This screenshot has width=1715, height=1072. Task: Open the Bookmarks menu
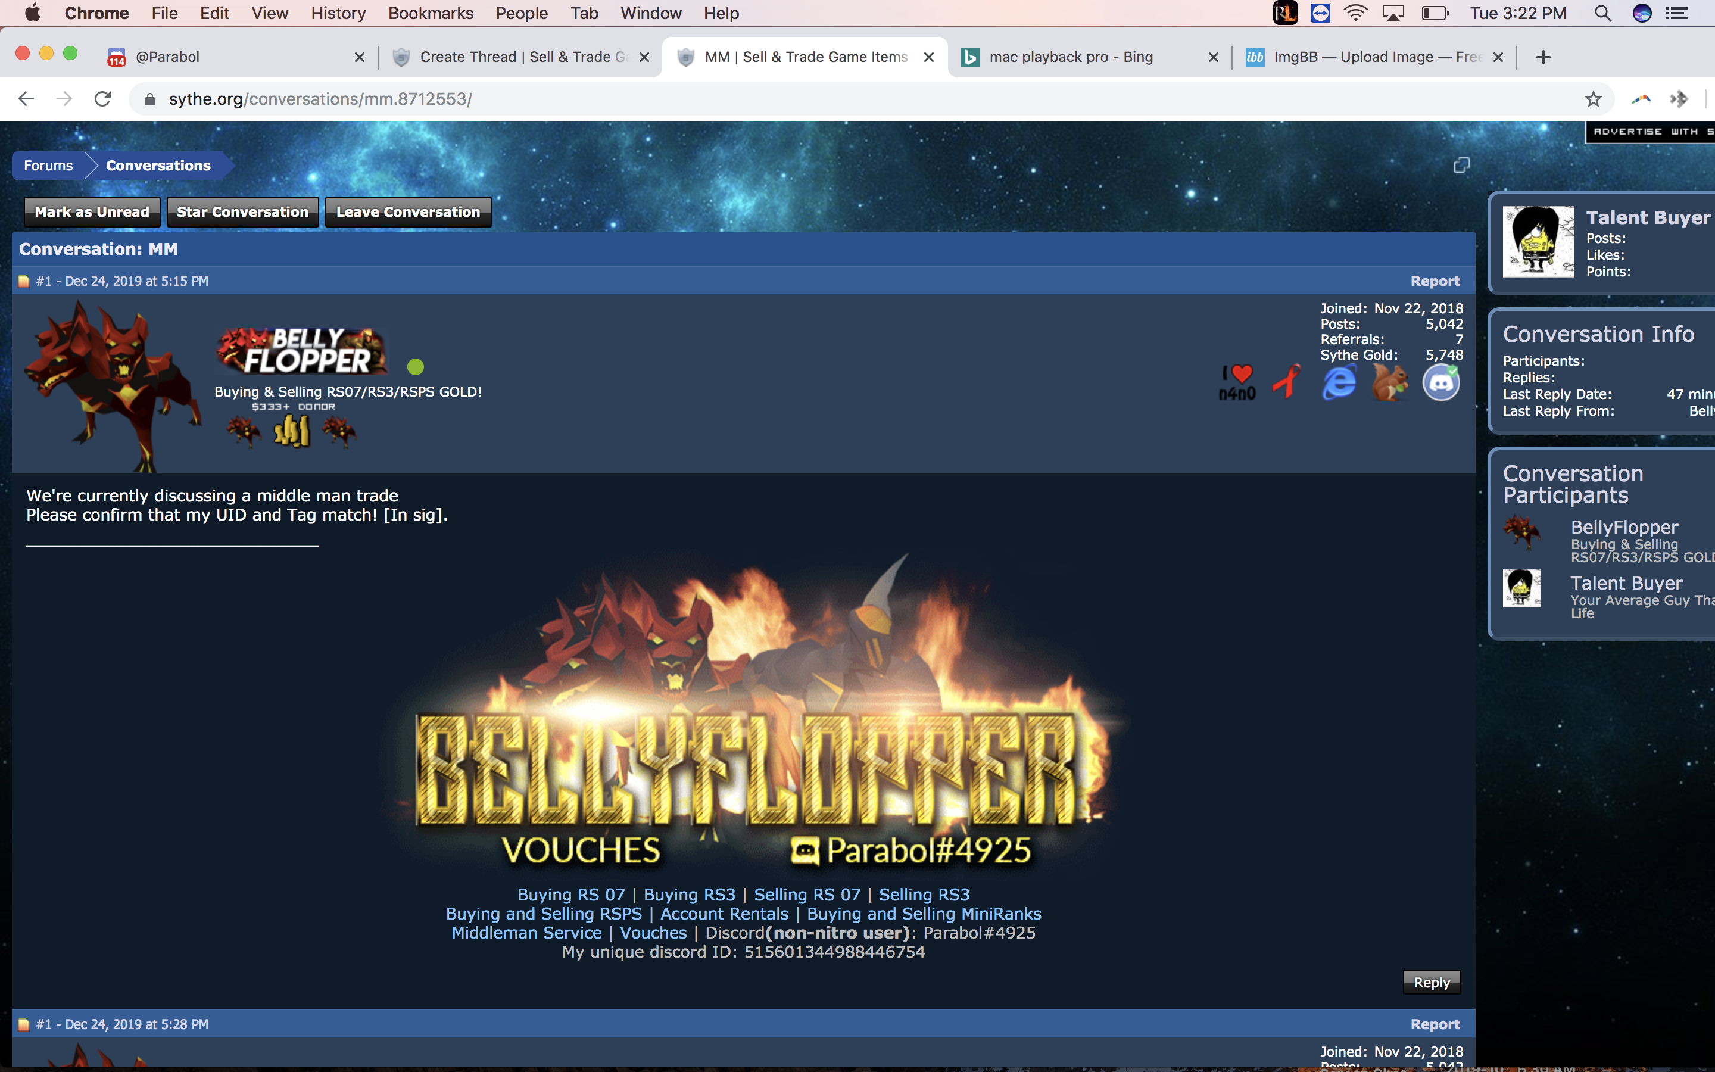coord(431,13)
